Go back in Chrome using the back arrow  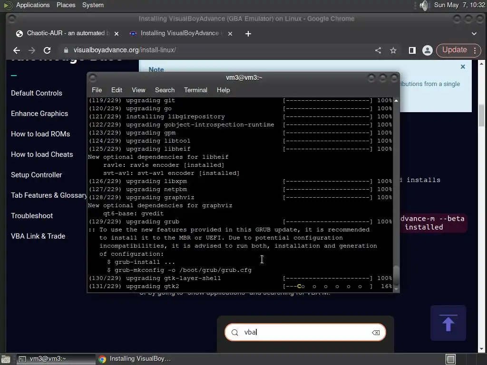pyautogui.click(x=17, y=50)
